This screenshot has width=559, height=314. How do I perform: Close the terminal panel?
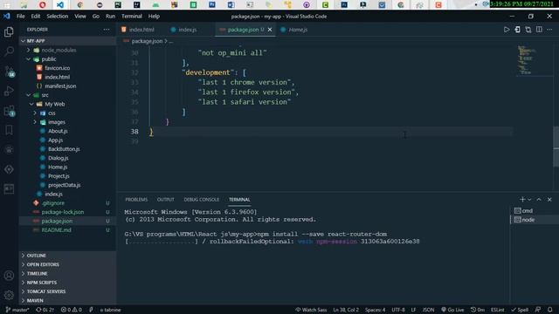[x=549, y=200]
